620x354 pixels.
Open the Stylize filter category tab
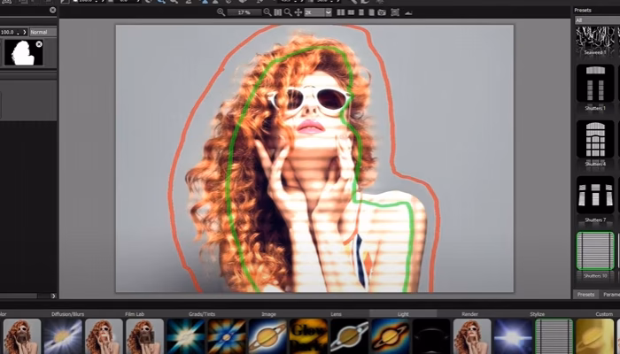[534, 313]
